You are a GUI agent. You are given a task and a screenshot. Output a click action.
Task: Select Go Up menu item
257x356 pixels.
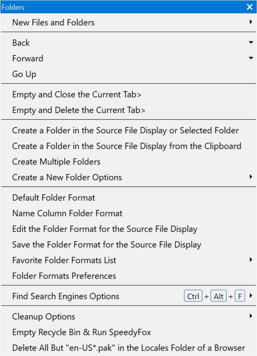click(128, 74)
